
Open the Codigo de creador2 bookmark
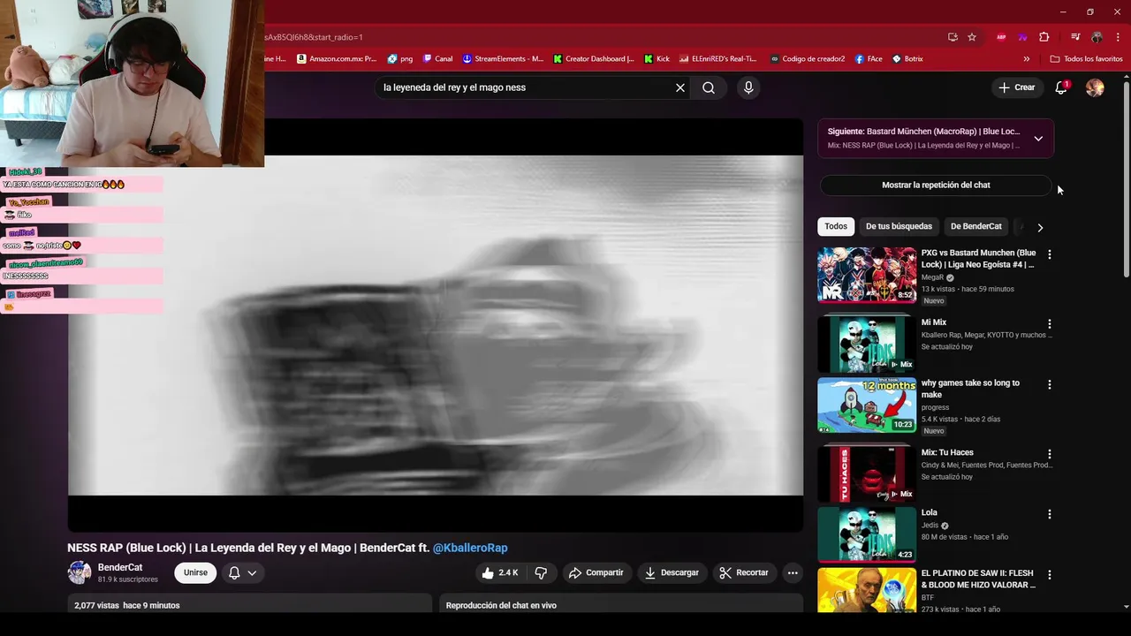[808, 59]
